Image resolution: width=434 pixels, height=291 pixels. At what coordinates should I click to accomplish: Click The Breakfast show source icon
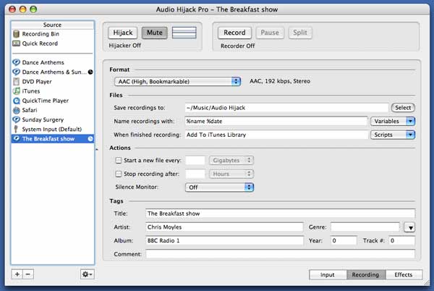pos(17,138)
